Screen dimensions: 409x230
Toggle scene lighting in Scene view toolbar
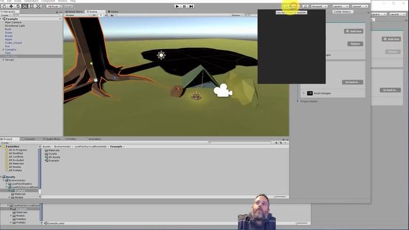click(101, 15)
